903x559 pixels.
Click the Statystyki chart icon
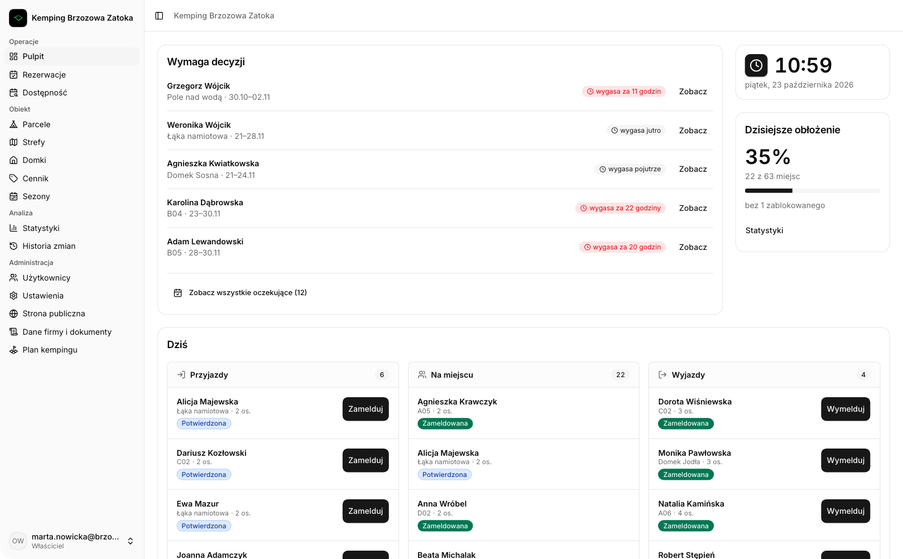[14, 228]
